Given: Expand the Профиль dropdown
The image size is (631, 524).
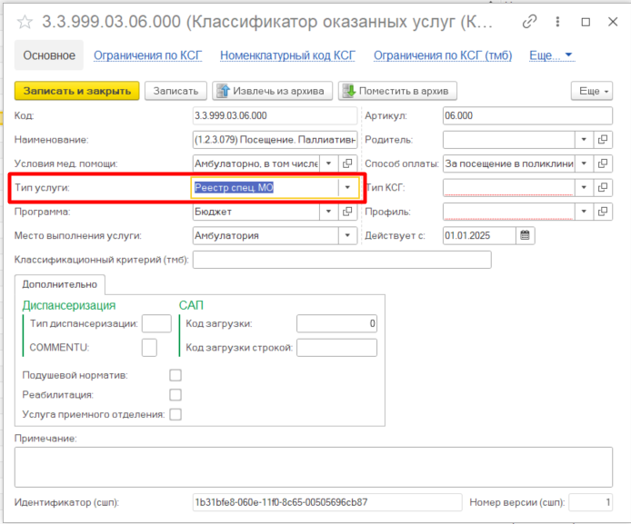Looking at the screenshot, I should click(x=584, y=212).
